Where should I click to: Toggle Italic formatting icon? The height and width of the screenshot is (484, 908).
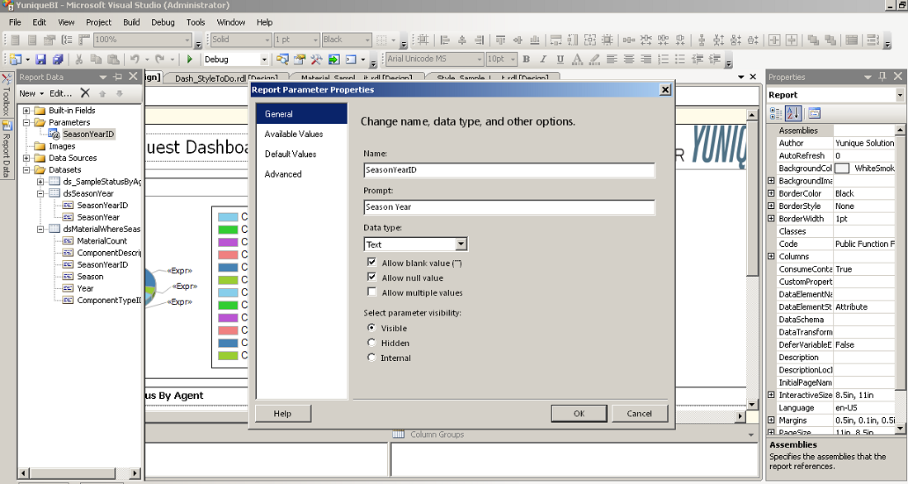coord(543,59)
